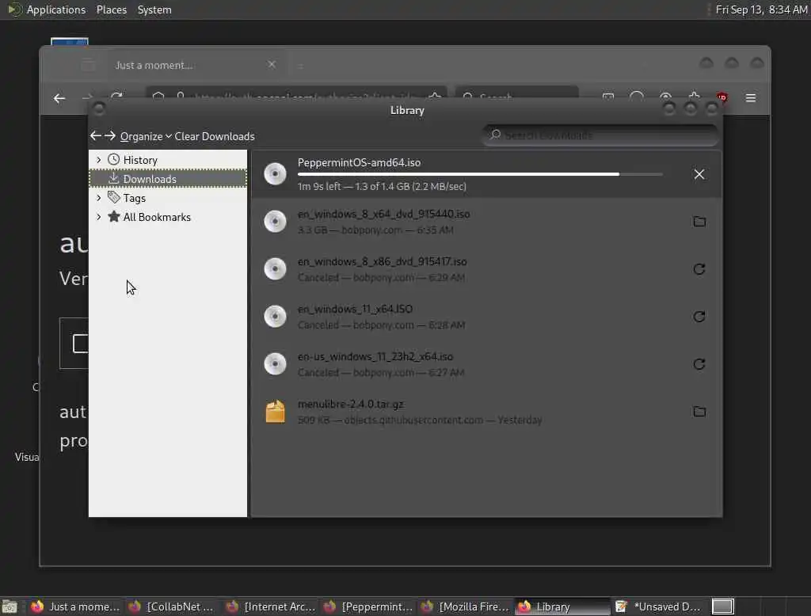Click the menulibre package archive icon
The width and height of the screenshot is (811, 616).
[x=275, y=412]
